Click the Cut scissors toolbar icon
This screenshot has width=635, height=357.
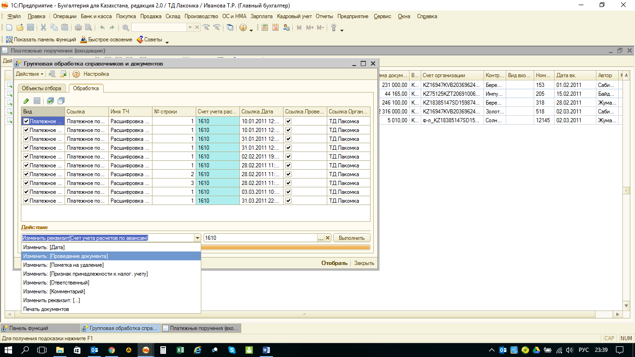[43, 28]
